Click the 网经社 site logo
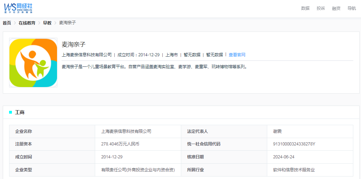 18,8
